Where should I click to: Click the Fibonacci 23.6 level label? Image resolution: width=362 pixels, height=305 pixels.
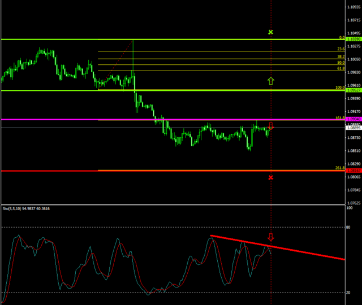(x=341, y=49)
